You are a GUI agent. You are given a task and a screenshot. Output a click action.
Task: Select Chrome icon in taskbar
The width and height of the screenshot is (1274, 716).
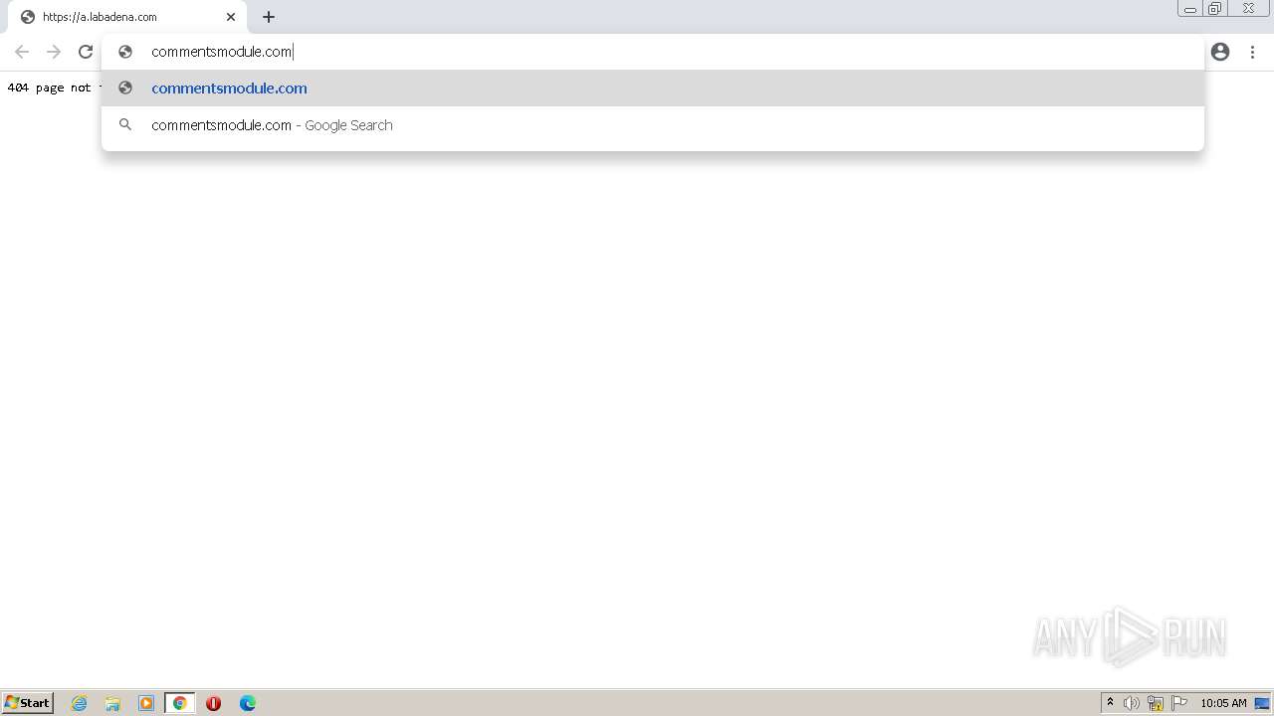click(x=179, y=703)
